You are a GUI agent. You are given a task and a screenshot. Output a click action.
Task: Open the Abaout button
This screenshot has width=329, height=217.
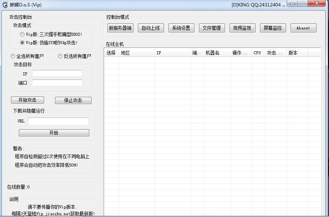coord(303,28)
